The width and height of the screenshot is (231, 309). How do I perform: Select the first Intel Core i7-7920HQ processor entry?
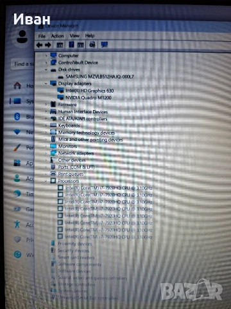pos(108,188)
